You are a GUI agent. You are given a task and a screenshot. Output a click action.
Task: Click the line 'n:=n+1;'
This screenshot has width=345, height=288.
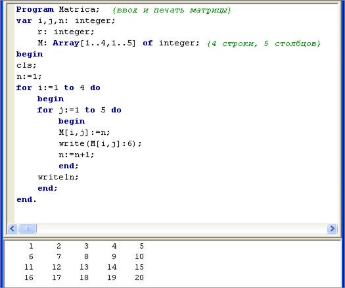tap(76, 155)
